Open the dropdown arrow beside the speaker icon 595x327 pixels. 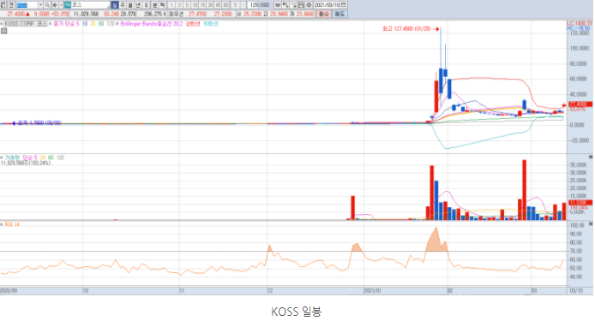(x=61, y=5)
